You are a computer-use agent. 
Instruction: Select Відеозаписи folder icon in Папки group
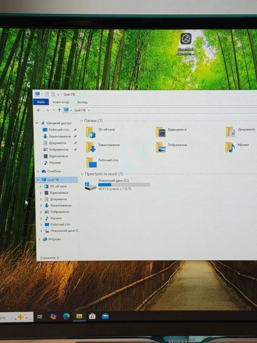click(x=161, y=132)
